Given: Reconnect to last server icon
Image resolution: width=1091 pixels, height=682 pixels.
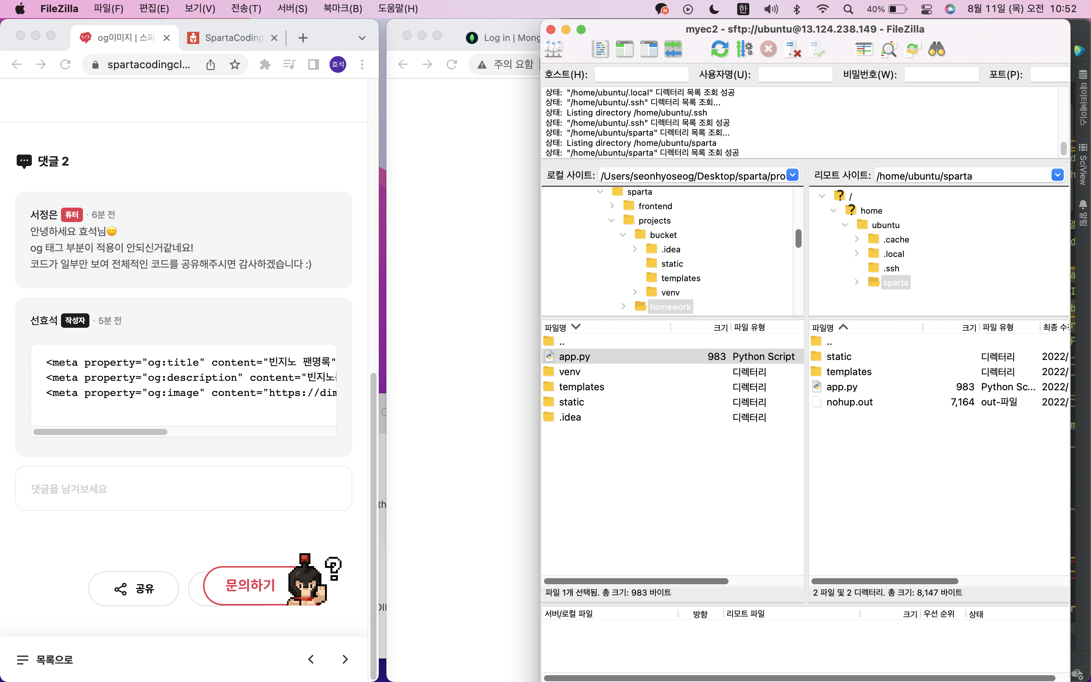Looking at the screenshot, I should point(817,49).
